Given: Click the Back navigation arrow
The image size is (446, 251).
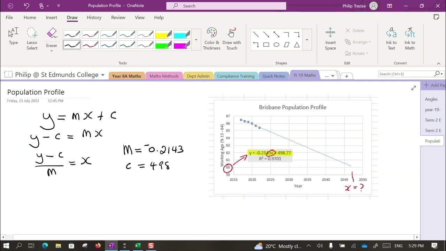Looking at the screenshot, I should [x=10, y=6].
